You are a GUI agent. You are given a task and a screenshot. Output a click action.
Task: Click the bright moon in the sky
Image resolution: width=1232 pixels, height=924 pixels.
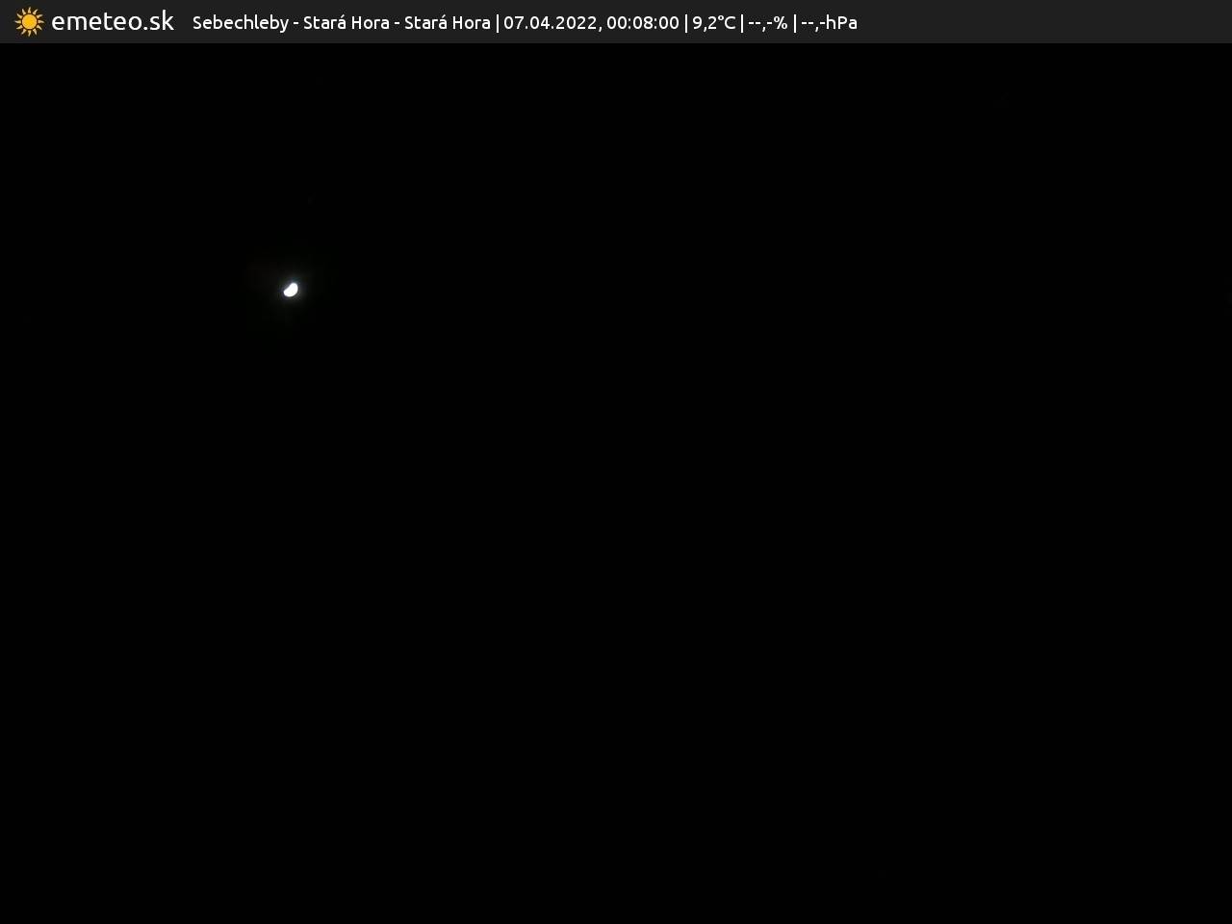click(291, 289)
